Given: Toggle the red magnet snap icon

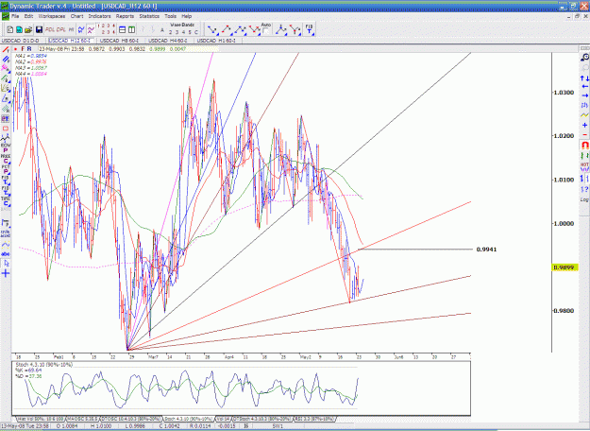Looking at the screenshot, I should pos(584,145).
